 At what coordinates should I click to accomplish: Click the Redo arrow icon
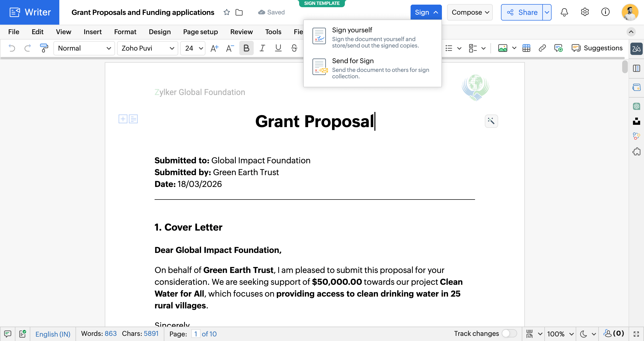click(x=27, y=48)
